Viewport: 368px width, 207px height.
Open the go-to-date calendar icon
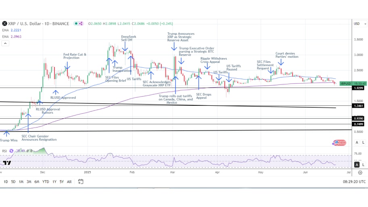coord(81,182)
